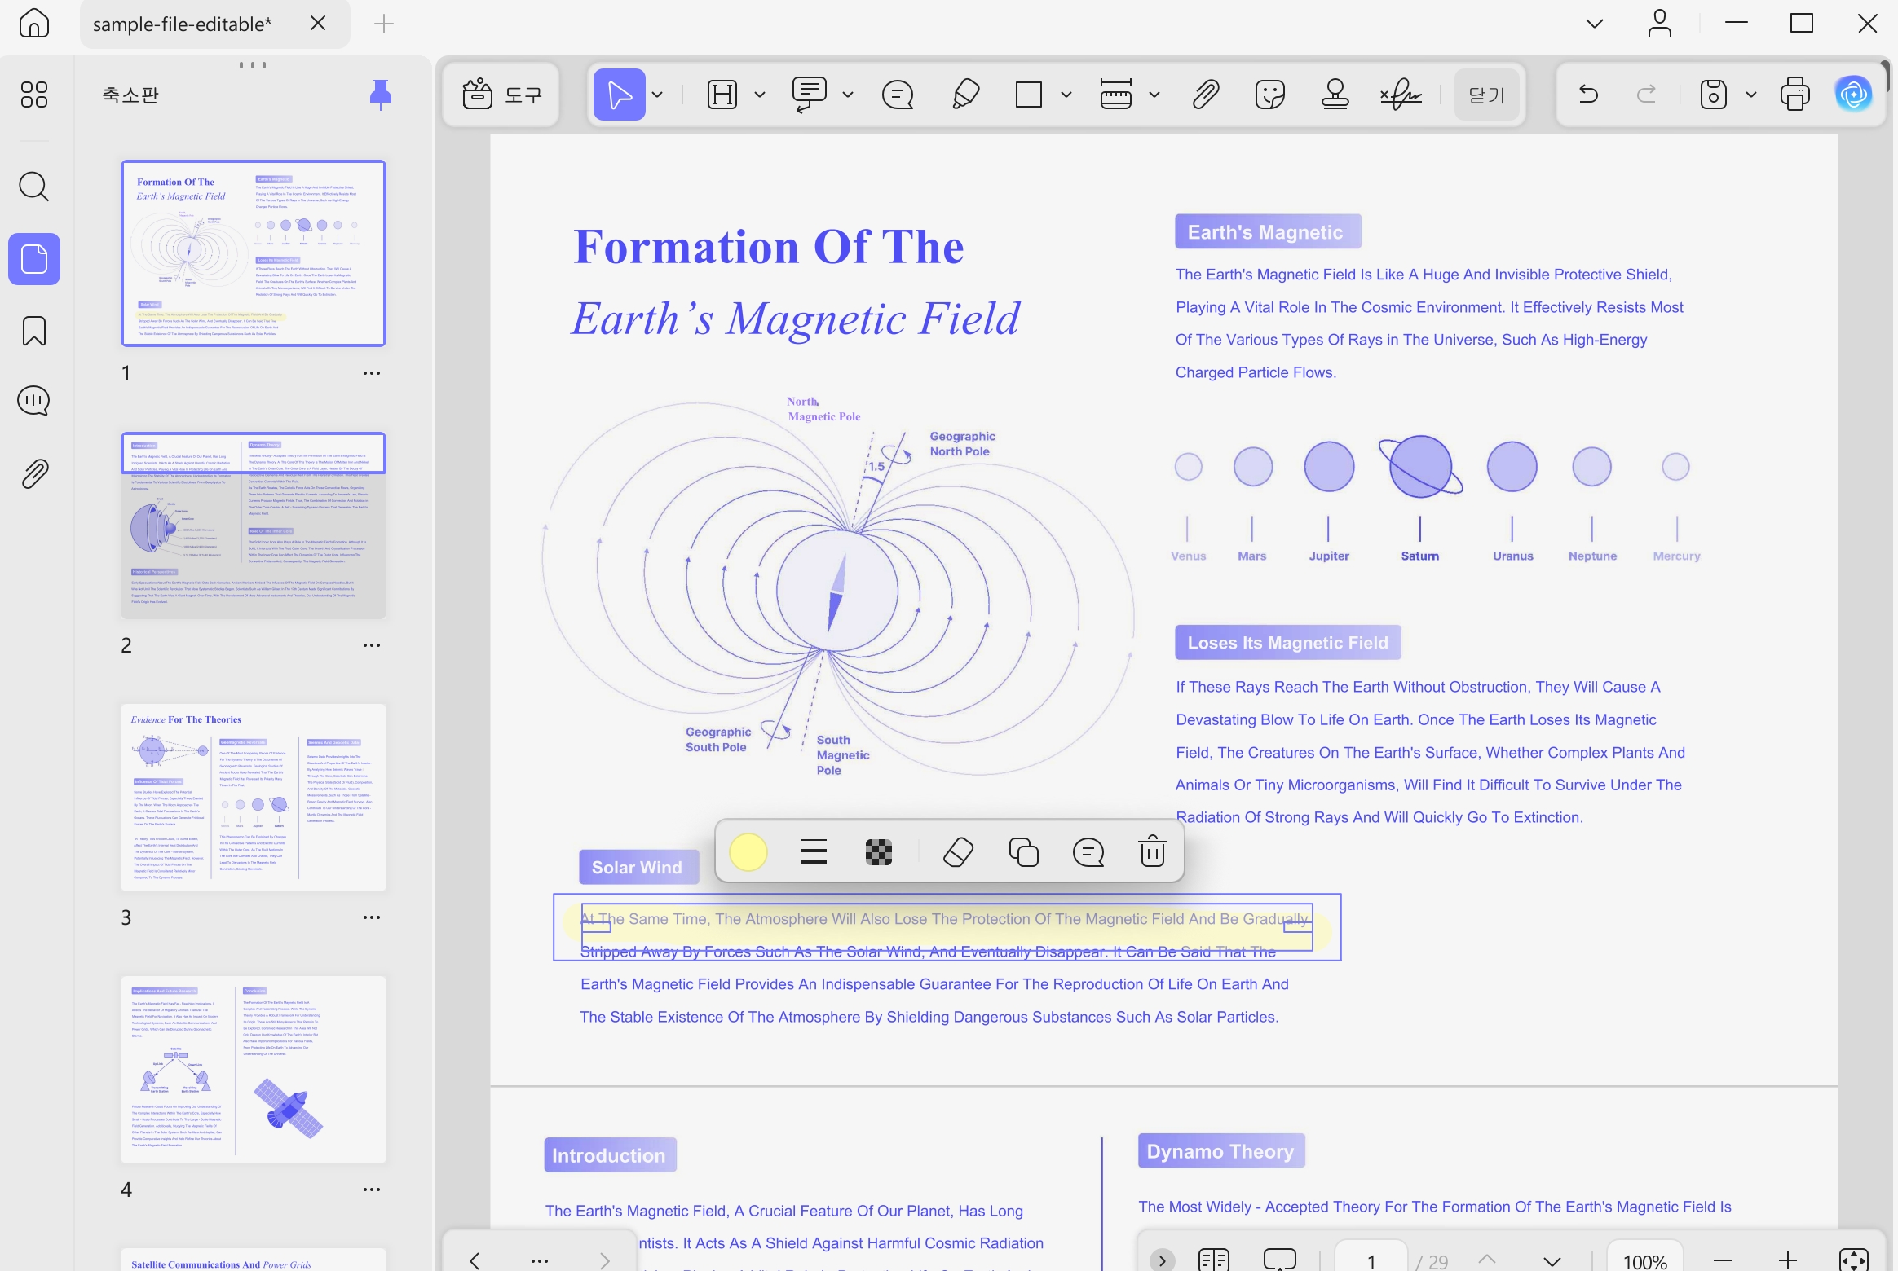Undo the last action
The width and height of the screenshot is (1898, 1271).
pos(1588,95)
